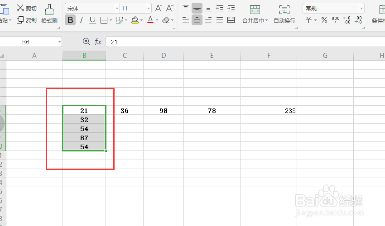Click the Copy (复制) button
Viewport: 385px width, 226px height.
[27, 20]
